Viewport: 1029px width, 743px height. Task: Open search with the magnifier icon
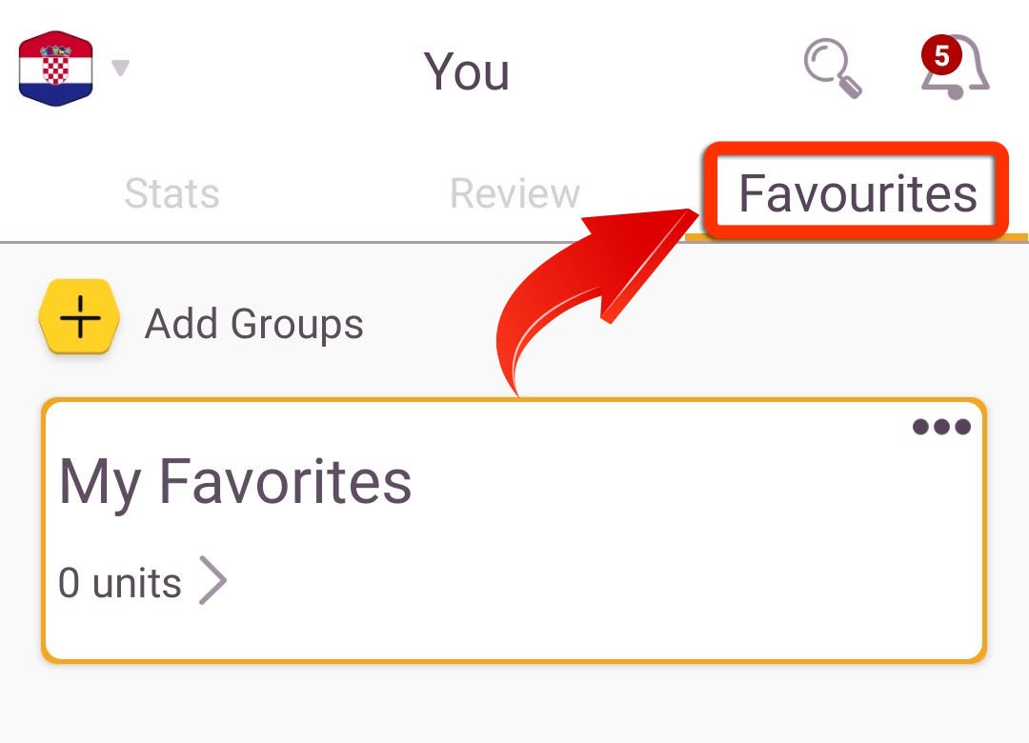[x=832, y=69]
